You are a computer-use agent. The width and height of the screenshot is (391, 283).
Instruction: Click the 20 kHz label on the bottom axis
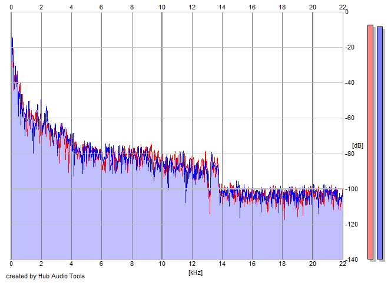[x=313, y=264]
